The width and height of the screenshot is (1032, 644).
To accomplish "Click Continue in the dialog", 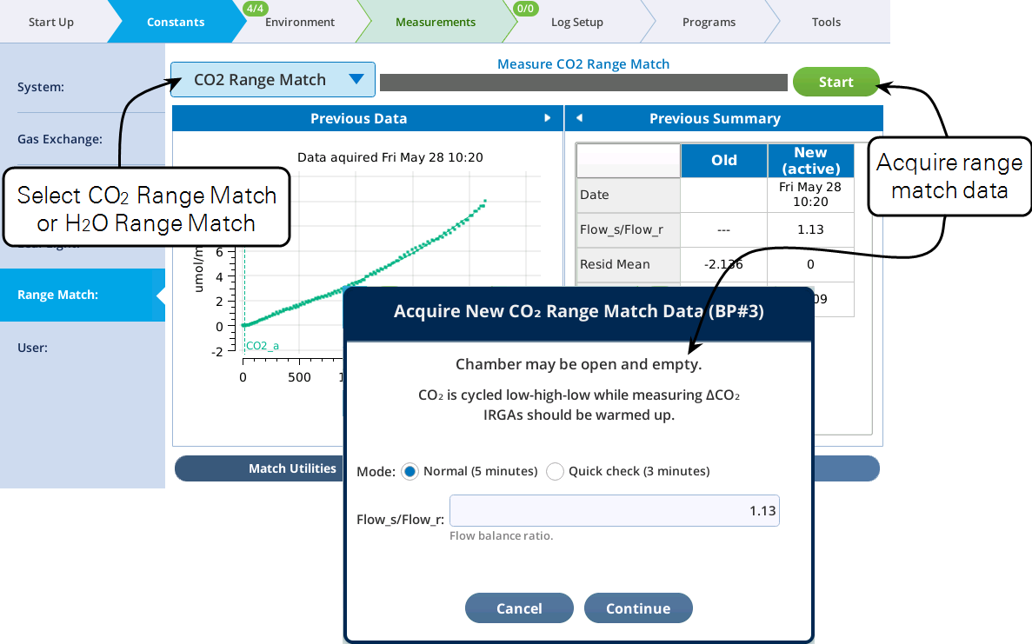I will pos(638,608).
